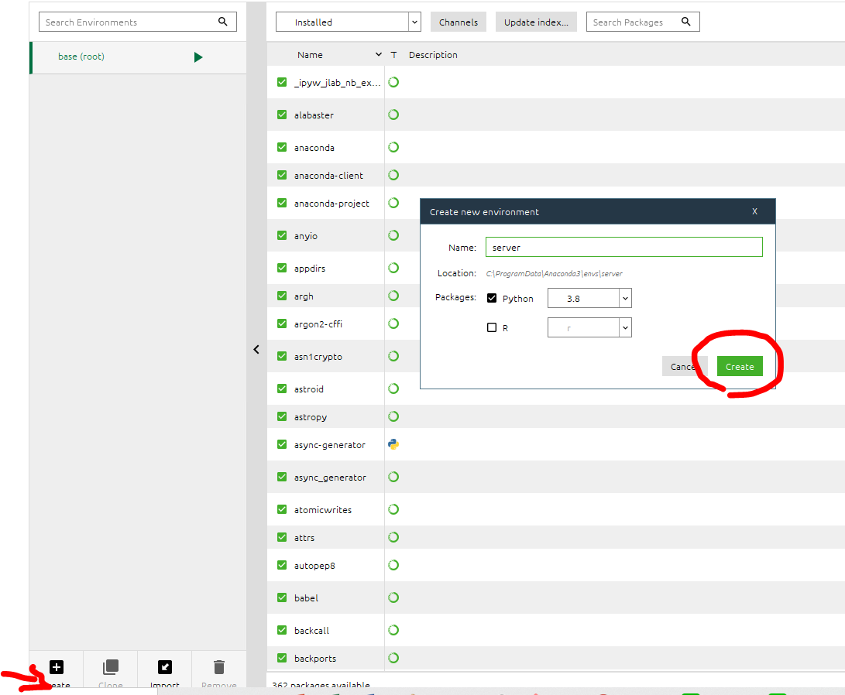Click the type circle icon for babel

pos(393,597)
